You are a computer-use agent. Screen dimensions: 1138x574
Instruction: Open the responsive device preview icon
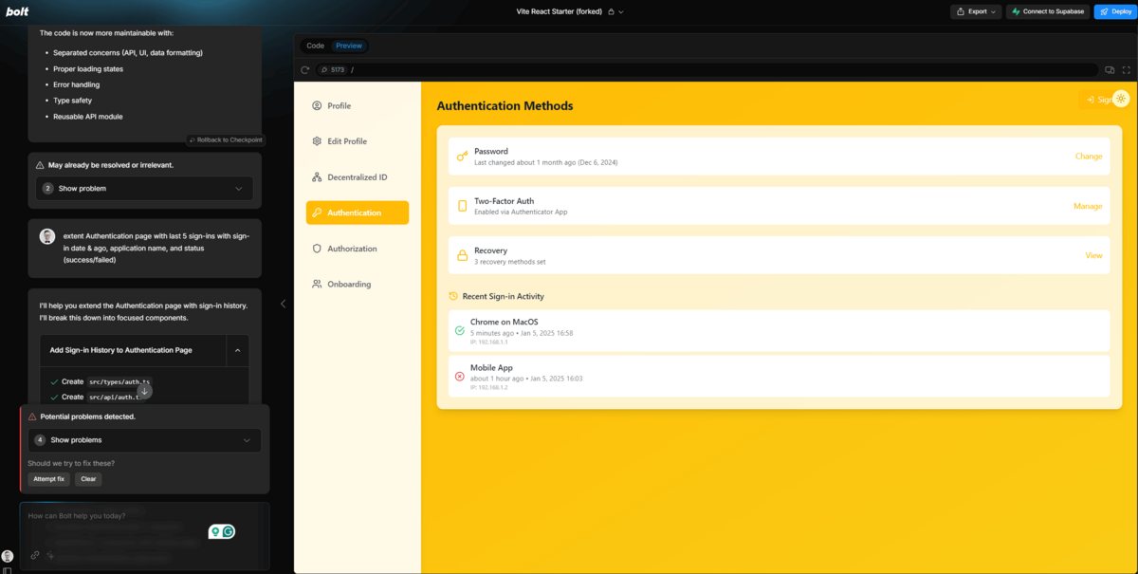[x=1109, y=70]
